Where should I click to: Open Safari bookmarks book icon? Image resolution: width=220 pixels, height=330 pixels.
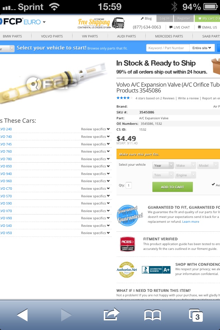pos(153,315)
